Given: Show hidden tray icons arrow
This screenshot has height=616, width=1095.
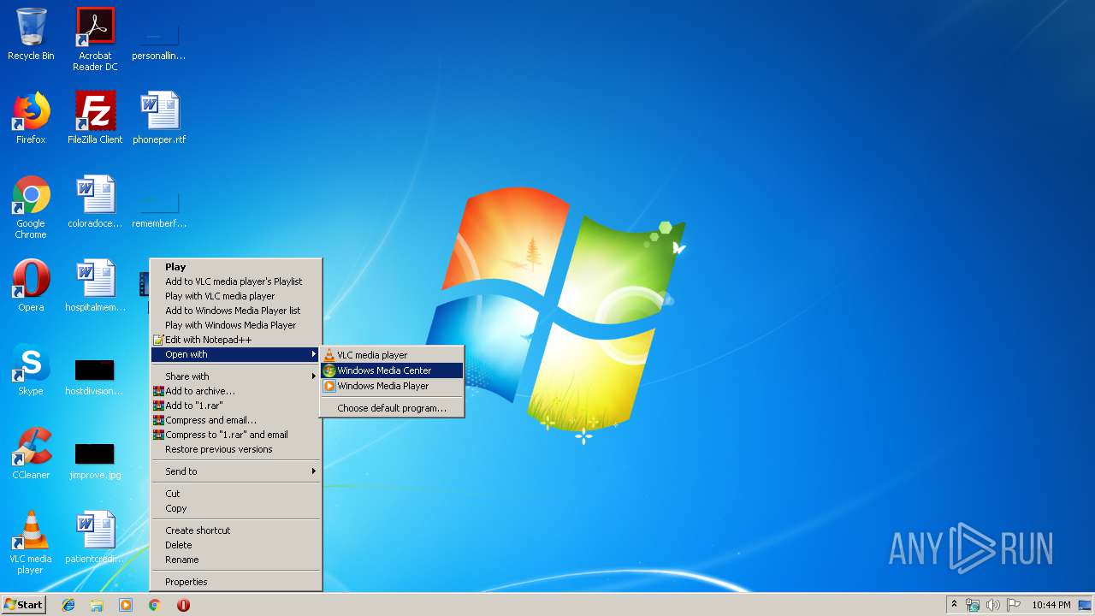Looking at the screenshot, I should [x=954, y=605].
